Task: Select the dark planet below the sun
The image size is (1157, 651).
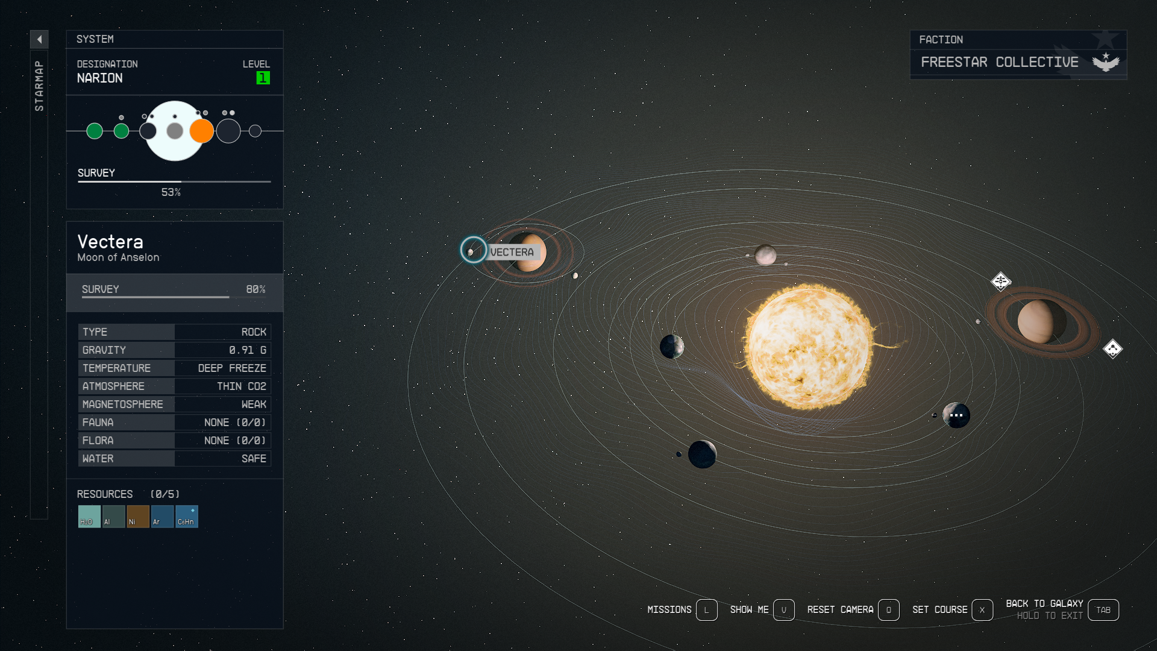Action: (x=703, y=454)
